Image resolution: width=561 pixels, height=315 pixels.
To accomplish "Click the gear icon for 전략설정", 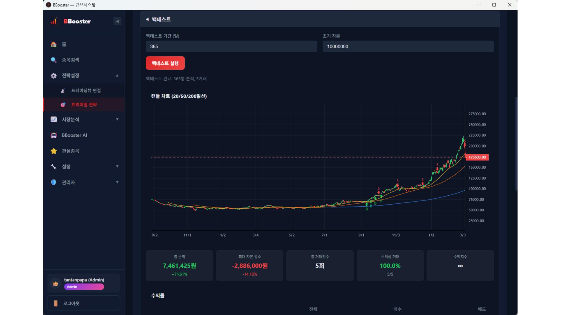I will (54, 76).
